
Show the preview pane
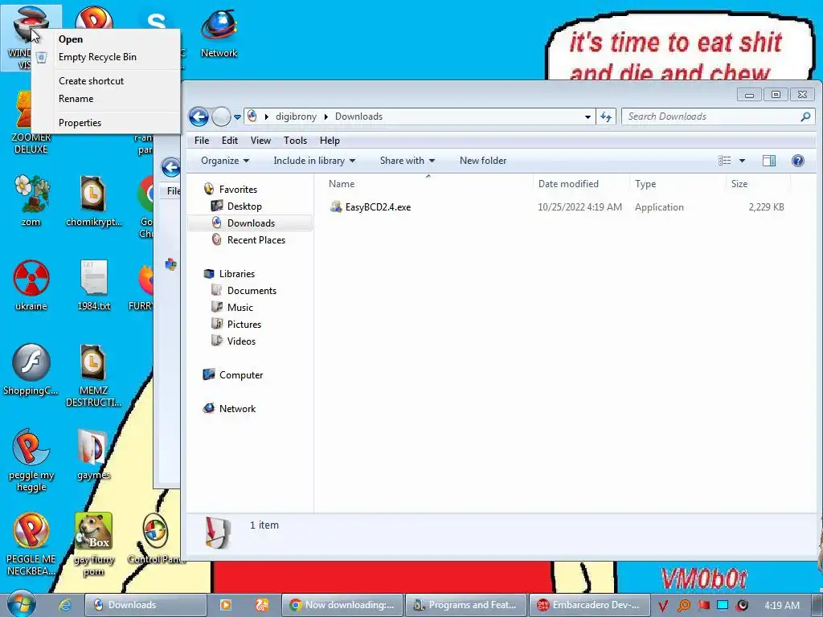(x=769, y=161)
